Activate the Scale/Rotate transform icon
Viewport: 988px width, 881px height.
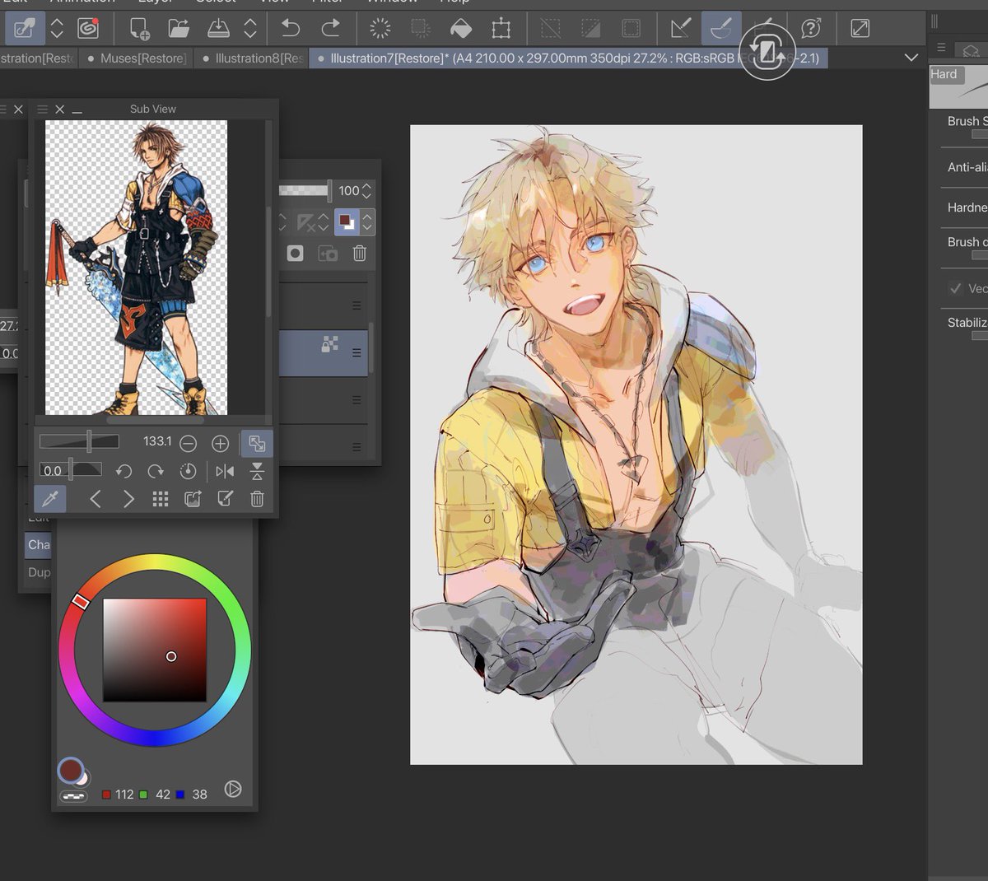[x=501, y=29]
